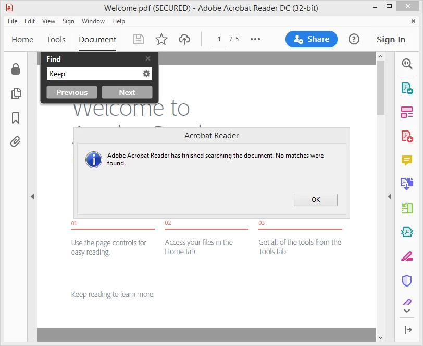Switch to the Home tab

click(22, 40)
